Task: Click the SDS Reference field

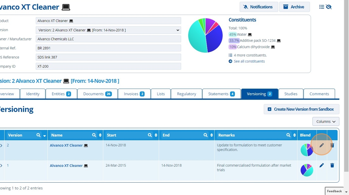Action: pyautogui.click(x=108, y=57)
